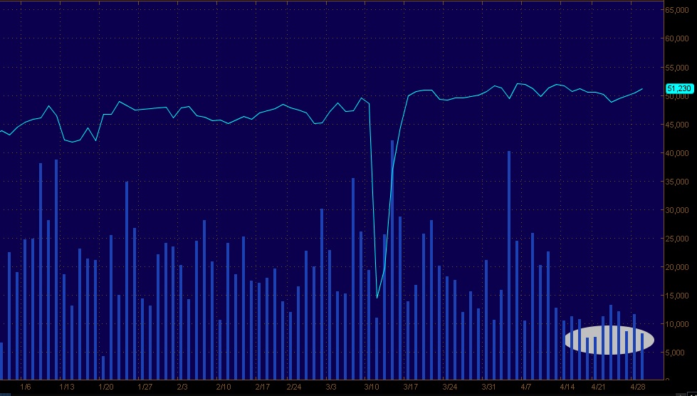This screenshot has width=697, height=396.
Task: Select the 2/3 date on the time axis
Action: [x=182, y=387]
